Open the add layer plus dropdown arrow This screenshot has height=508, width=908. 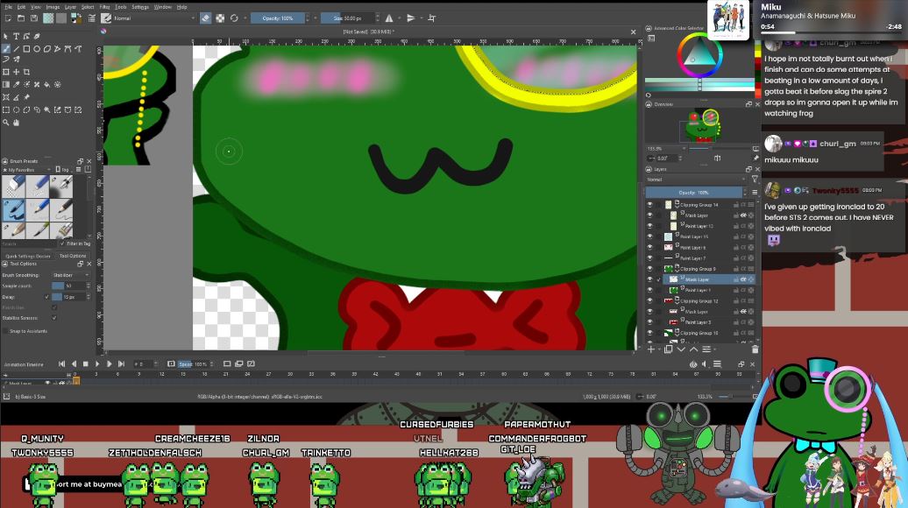pyautogui.click(x=659, y=349)
